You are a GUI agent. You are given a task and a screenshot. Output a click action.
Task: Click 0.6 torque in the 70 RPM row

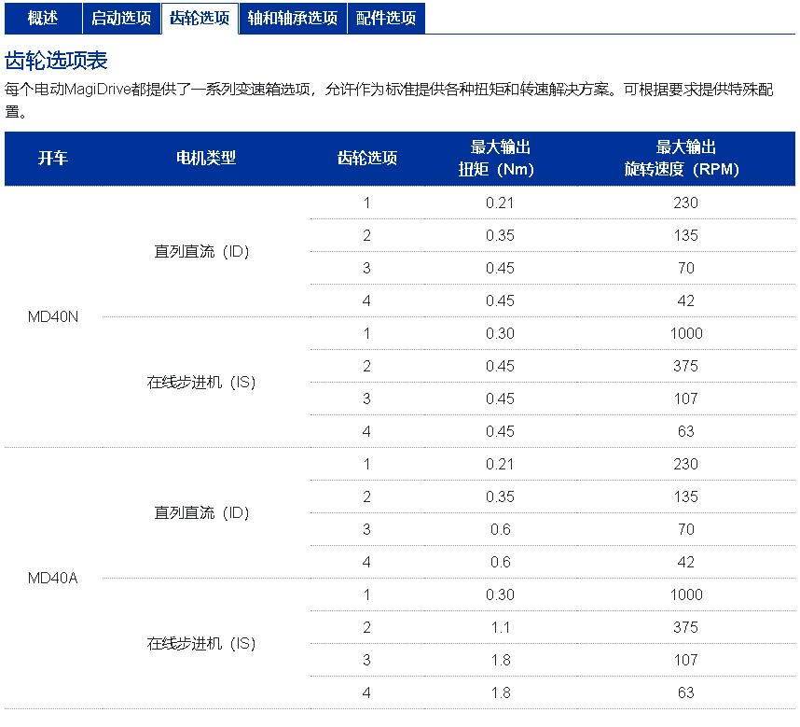point(500,529)
